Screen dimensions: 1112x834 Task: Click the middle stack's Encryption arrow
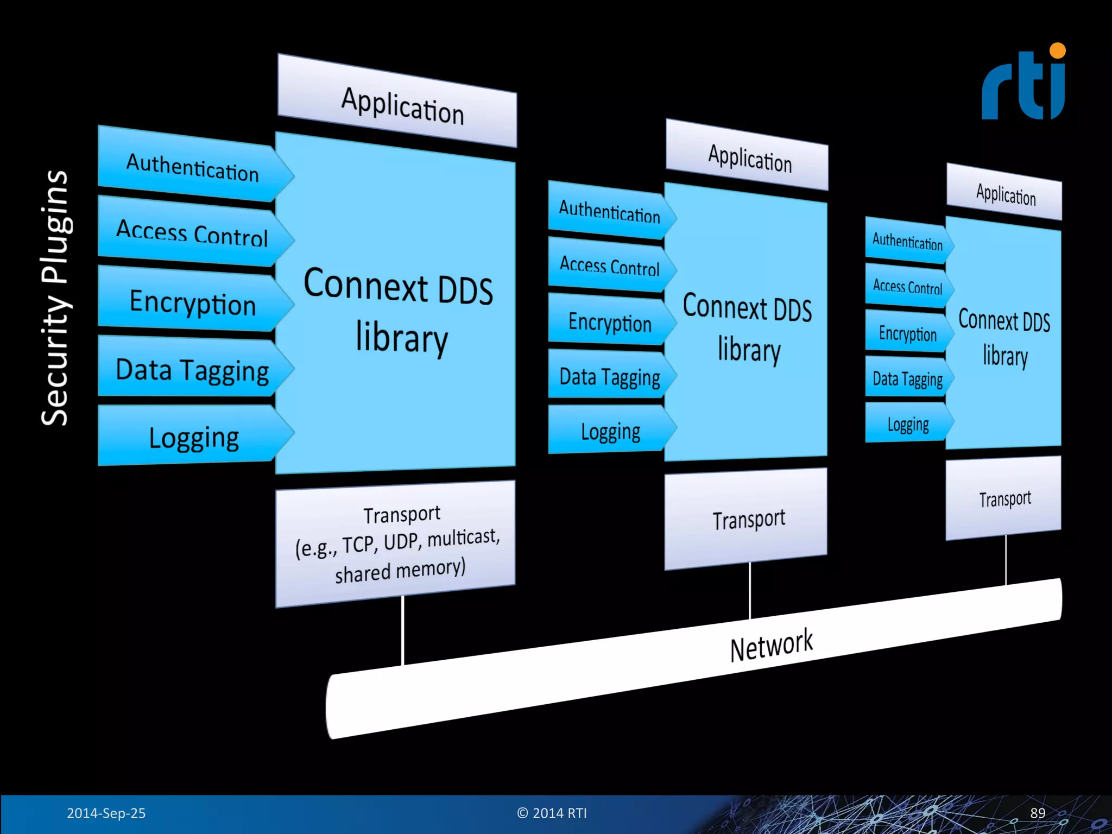[609, 322]
